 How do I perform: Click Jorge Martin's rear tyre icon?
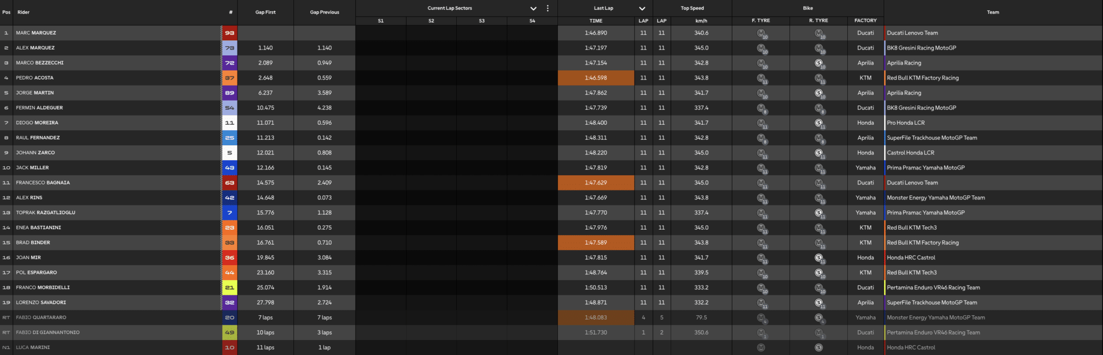(819, 93)
